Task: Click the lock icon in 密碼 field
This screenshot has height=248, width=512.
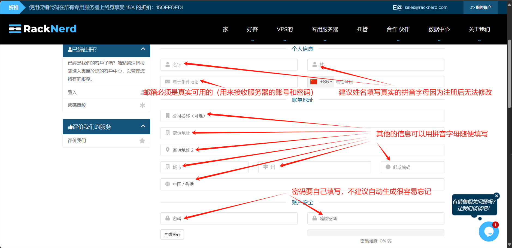Action: 168,218
